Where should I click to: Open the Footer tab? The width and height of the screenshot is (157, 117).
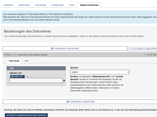coord(72,5)
